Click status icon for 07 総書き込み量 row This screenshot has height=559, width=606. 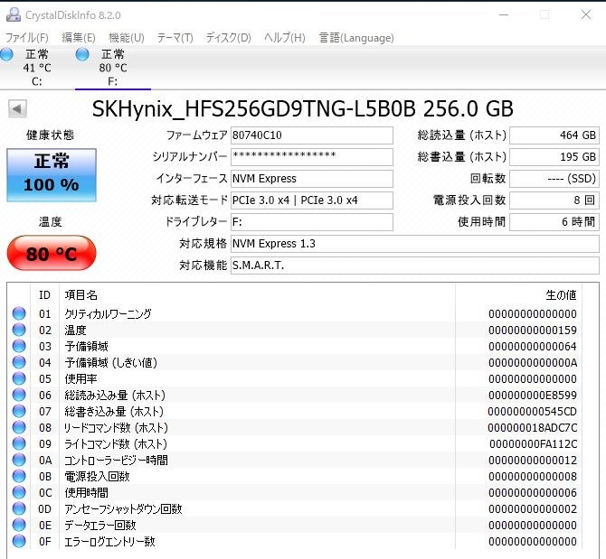[x=19, y=411]
